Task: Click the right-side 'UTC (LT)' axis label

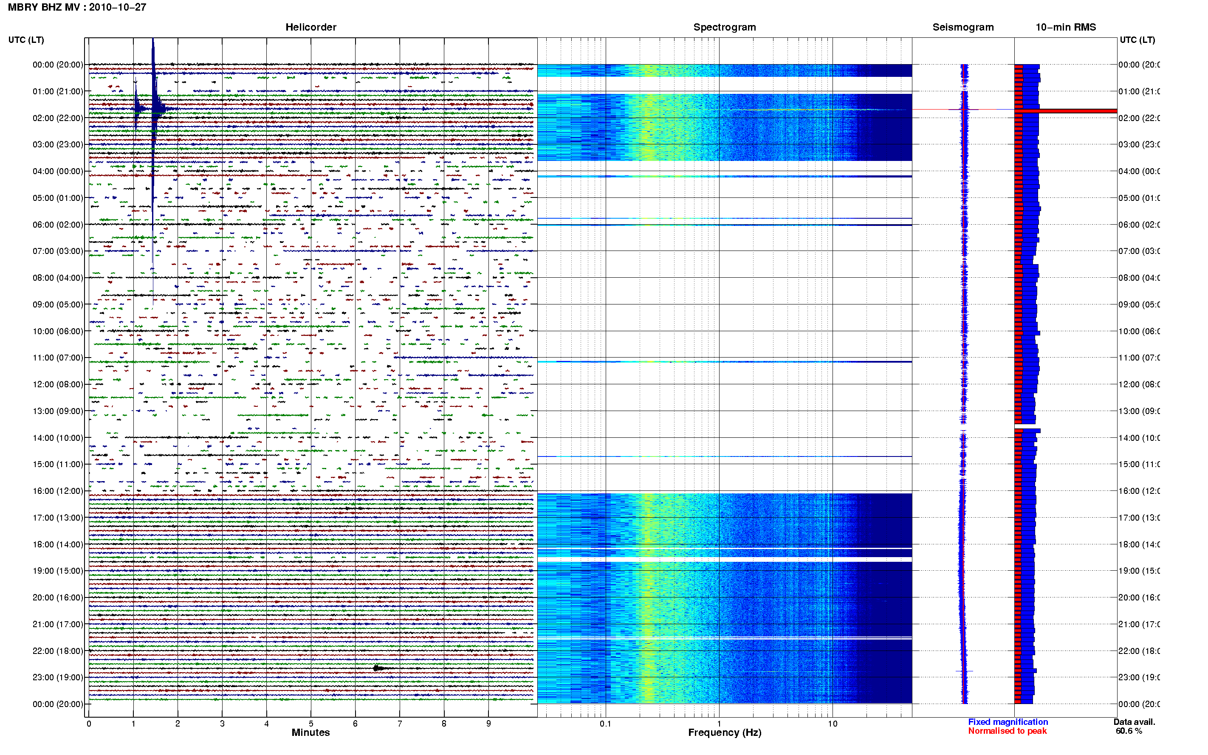Action: coord(1137,40)
